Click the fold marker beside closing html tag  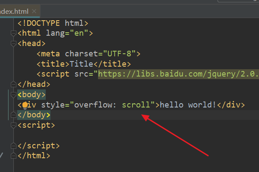14,156
